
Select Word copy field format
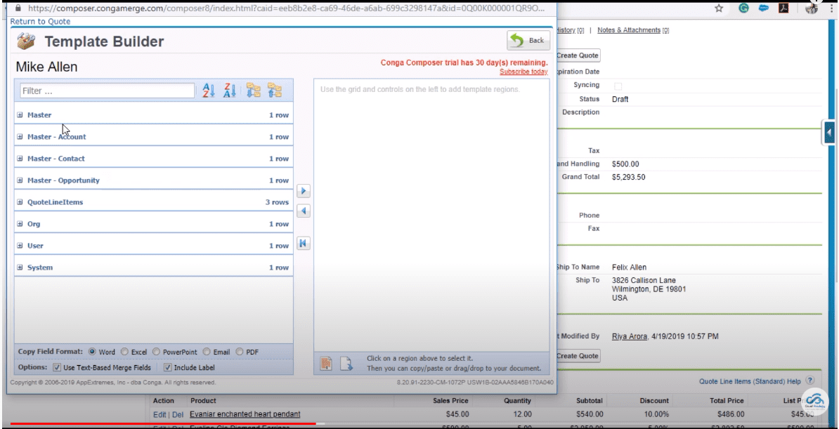click(92, 352)
